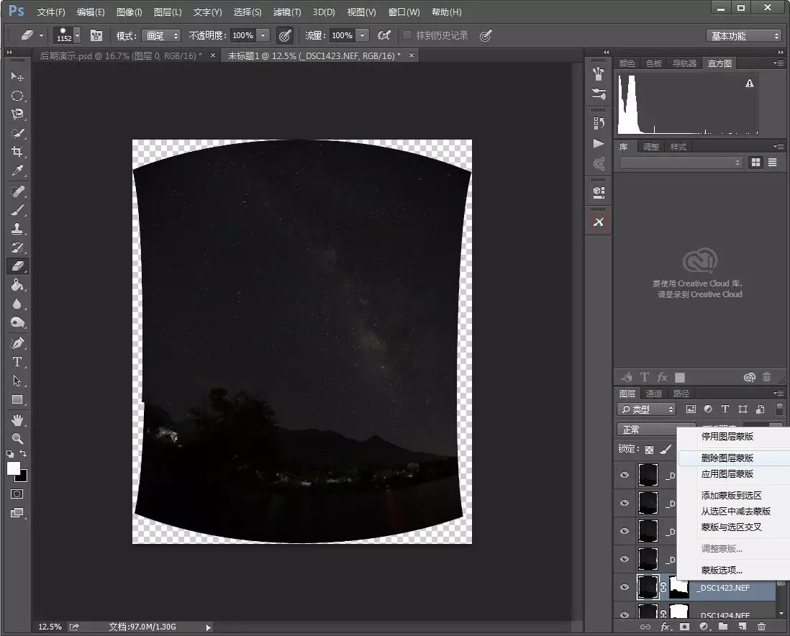Image resolution: width=790 pixels, height=636 pixels.
Task: Select the Lasso tool
Action: tap(17, 114)
